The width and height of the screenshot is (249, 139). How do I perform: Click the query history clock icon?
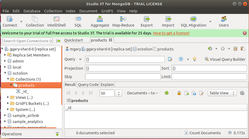pyautogui.click(x=210, y=49)
